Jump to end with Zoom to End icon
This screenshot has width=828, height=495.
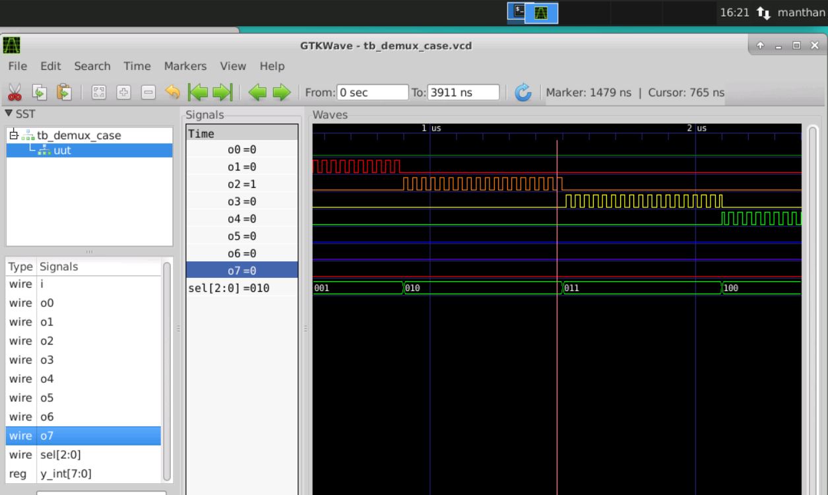point(222,92)
